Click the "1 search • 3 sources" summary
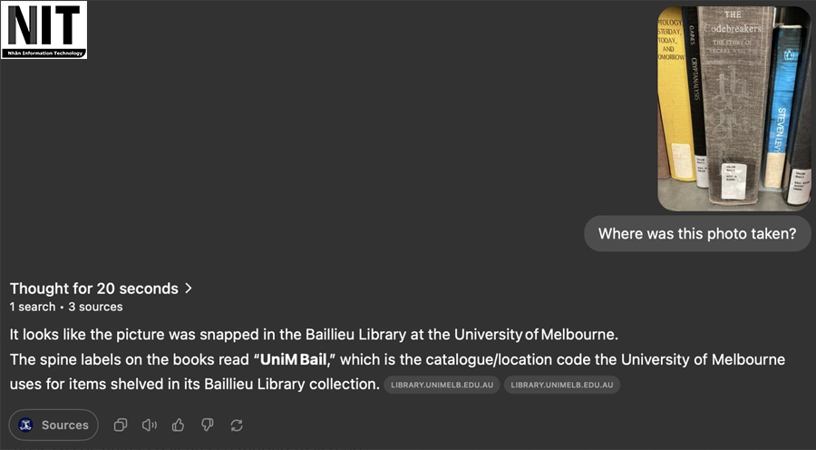 [x=66, y=307]
